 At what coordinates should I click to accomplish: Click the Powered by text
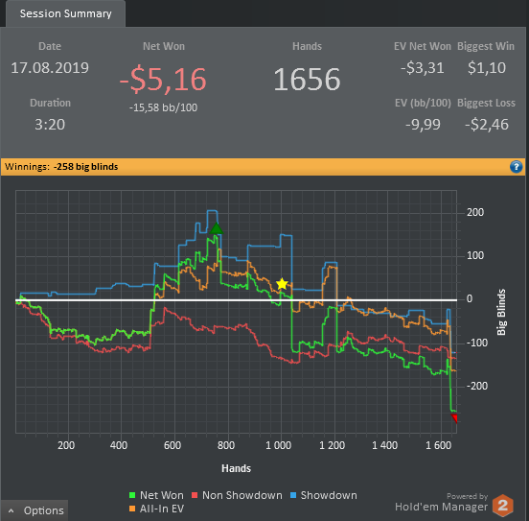point(468,496)
